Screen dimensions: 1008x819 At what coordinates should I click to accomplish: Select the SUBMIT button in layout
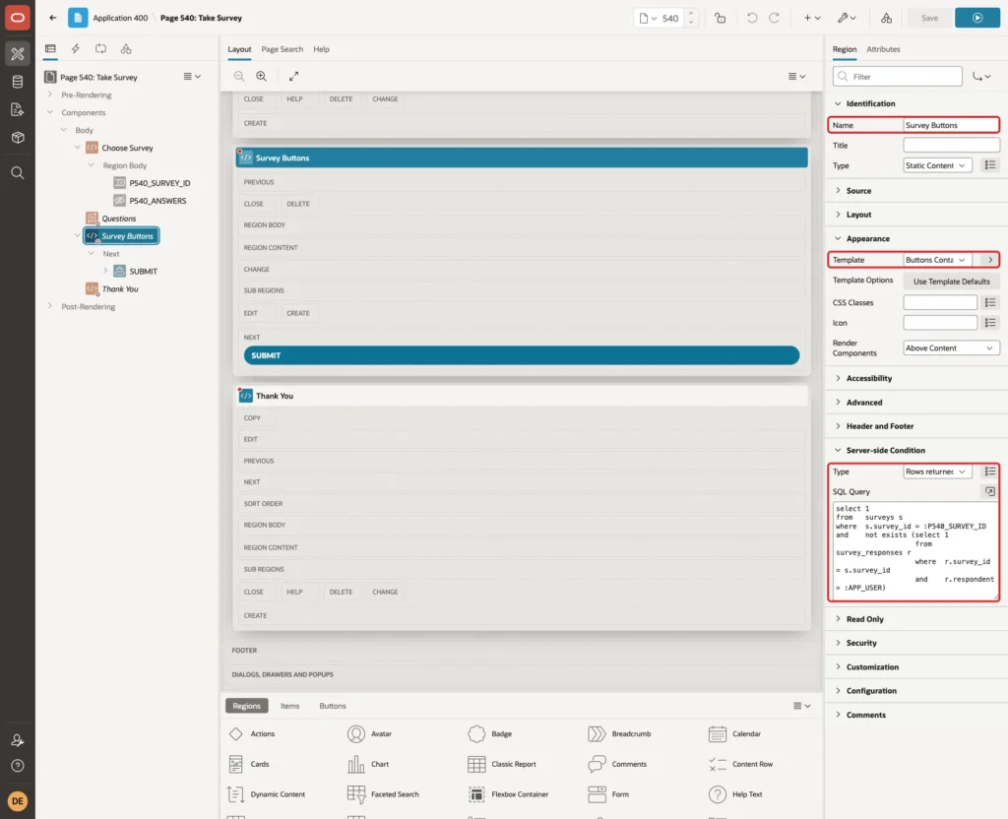point(522,355)
